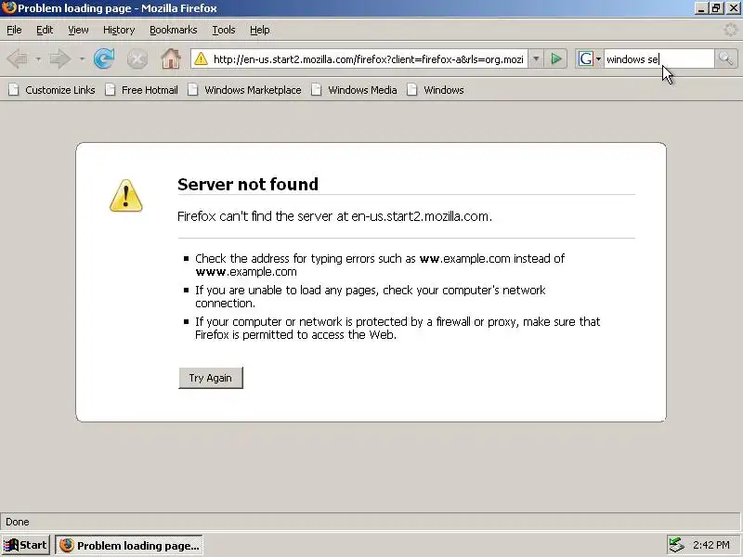Close the Firefox window
743x557 pixels.
733,8
